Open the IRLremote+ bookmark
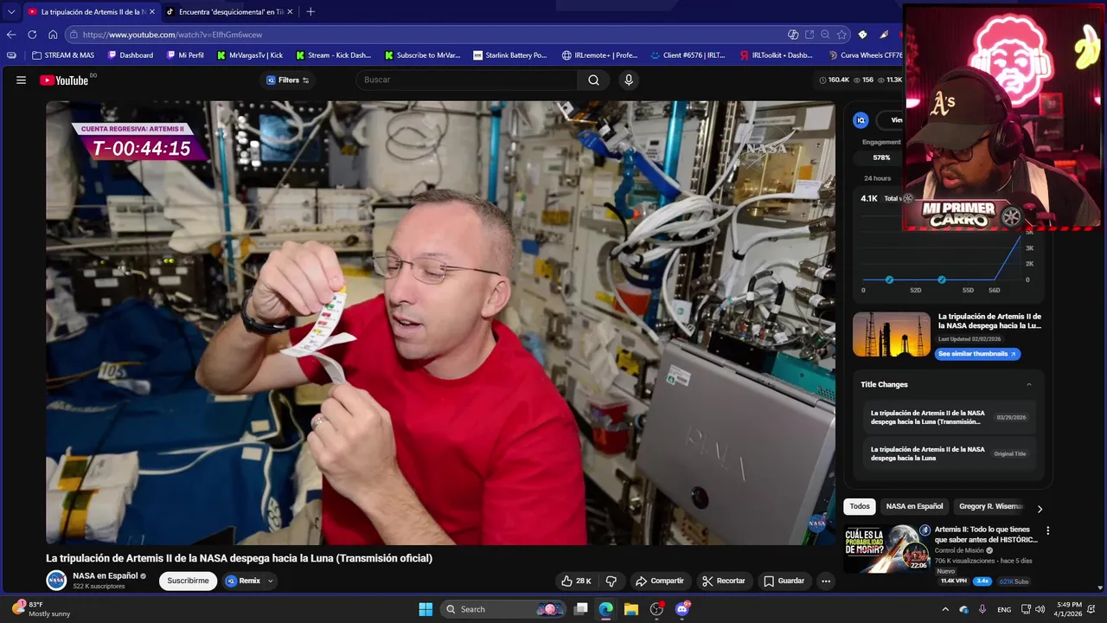 point(599,55)
